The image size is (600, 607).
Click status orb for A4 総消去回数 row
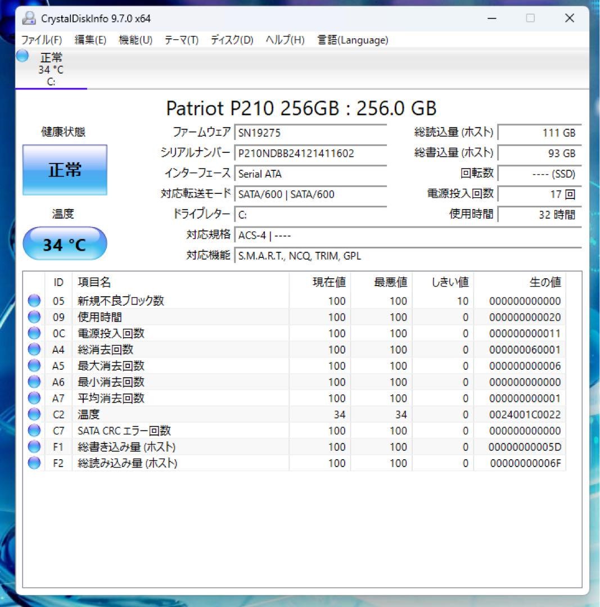click(34, 350)
